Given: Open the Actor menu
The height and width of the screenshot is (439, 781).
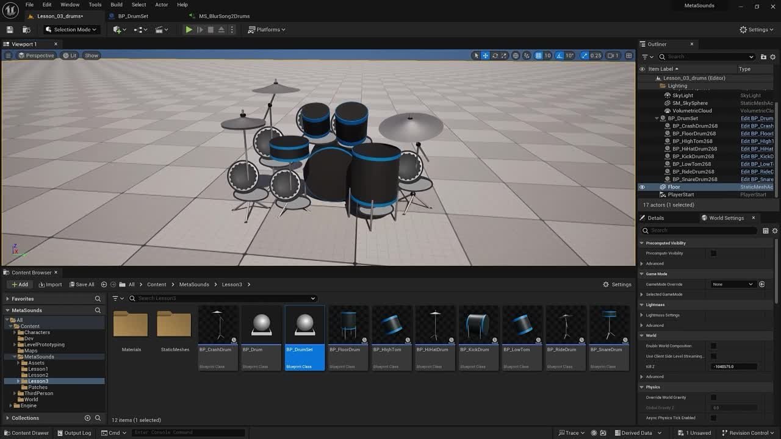Looking at the screenshot, I should (162, 5).
